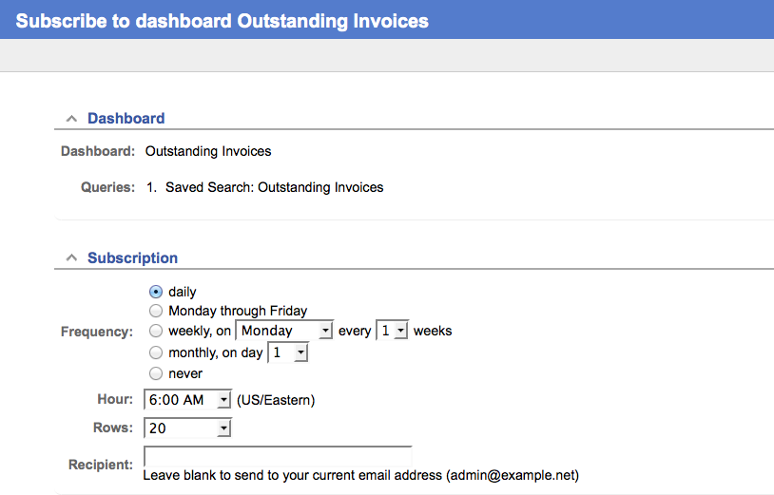
Task: Open the Hour dropdown showing 6:00 AM
Action: click(187, 400)
